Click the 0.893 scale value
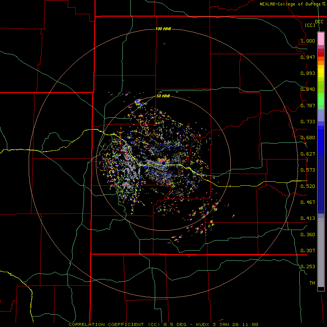 click(308, 73)
